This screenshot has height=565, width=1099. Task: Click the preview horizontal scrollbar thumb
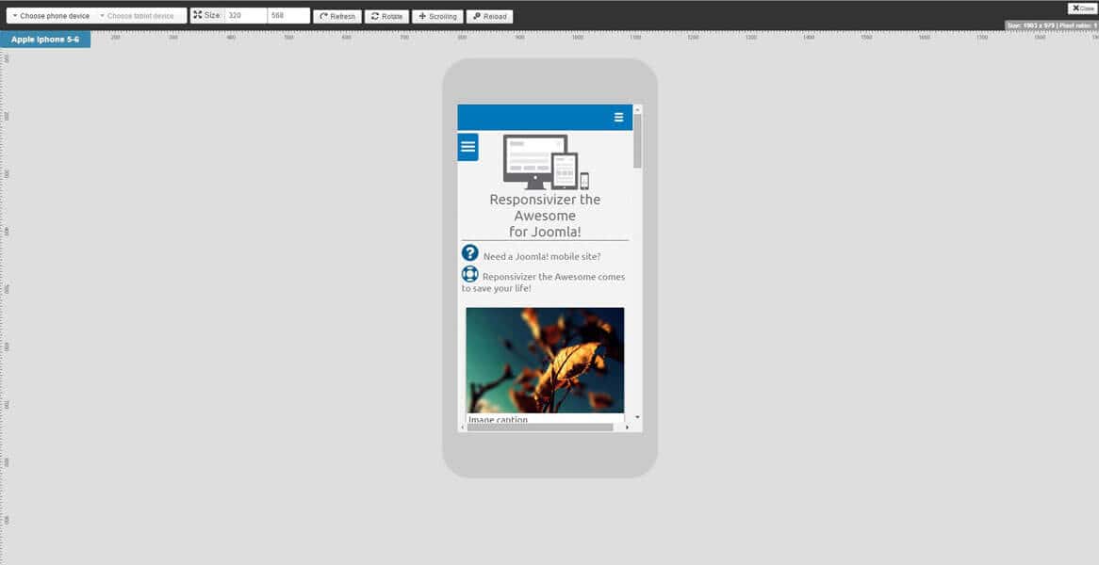point(540,428)
